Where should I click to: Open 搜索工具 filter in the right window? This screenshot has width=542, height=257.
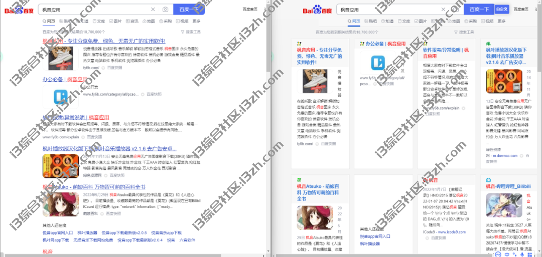(464, 32)
